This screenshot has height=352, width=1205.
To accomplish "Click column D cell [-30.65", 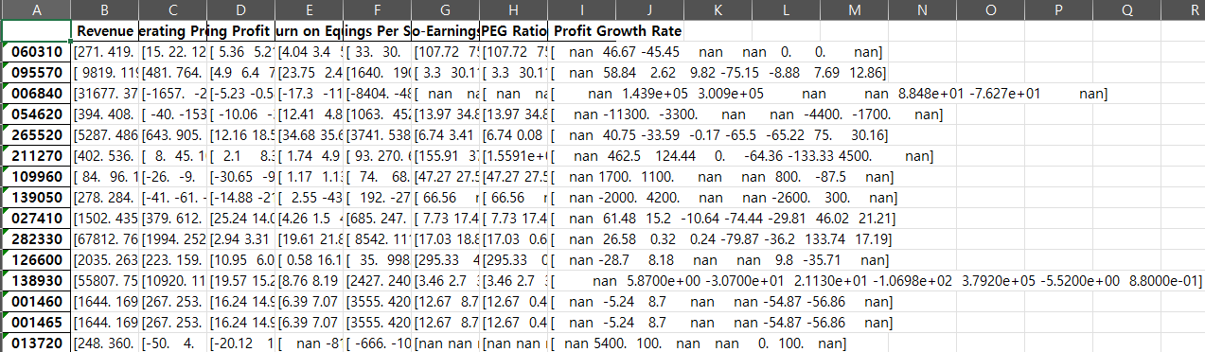I will (x=240, y=176).
